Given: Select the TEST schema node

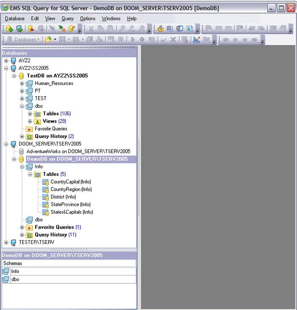Looking at the screenshot, I should pyautogui.click(x=40, y=98).
